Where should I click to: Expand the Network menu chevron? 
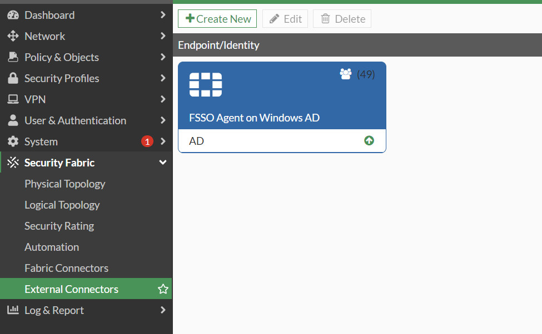point(163,36)
